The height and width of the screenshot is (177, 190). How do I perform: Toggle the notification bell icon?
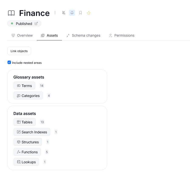72,13
